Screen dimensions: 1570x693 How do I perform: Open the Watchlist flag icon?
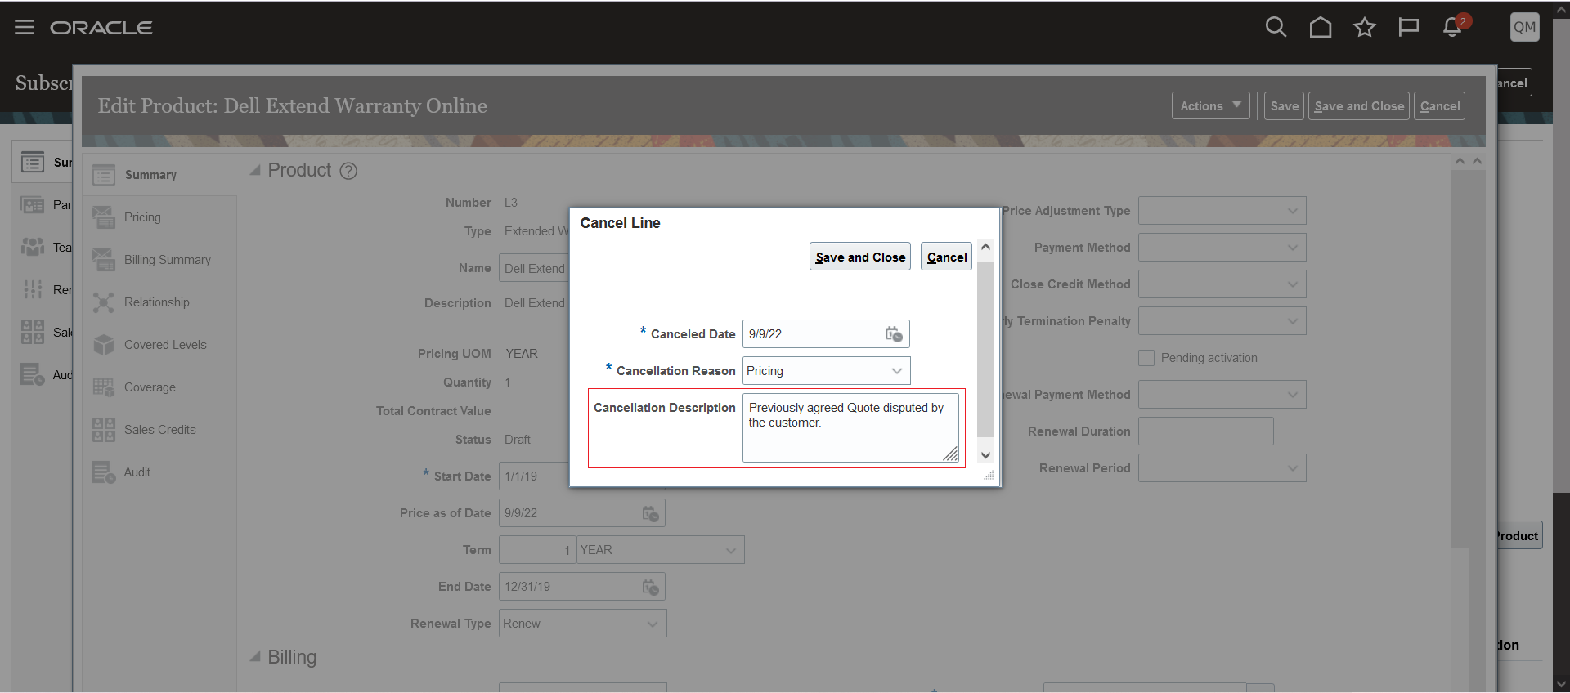[x=1408, y=27]
